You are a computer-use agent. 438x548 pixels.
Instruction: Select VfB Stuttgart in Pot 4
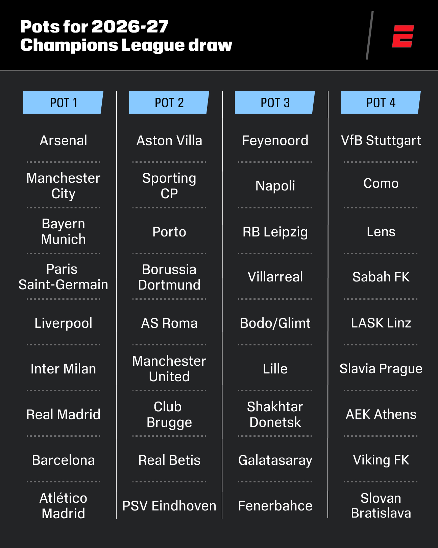coord(381,140)
